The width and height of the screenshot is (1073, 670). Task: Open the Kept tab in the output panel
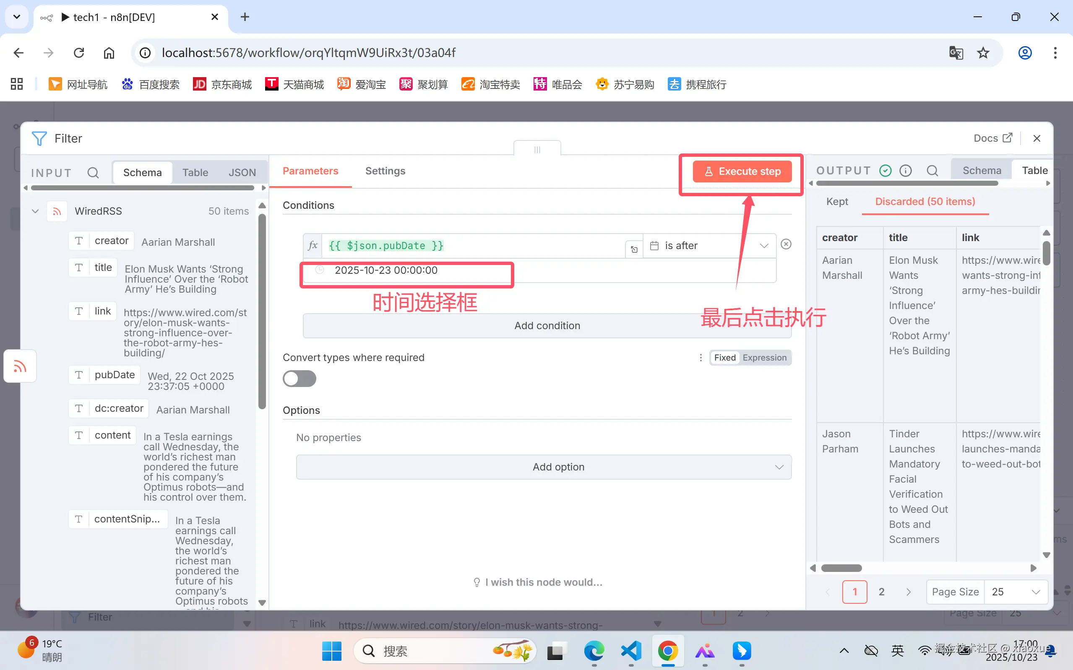pos(837,202)
